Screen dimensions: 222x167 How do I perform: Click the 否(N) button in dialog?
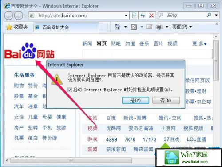point(166,100)
